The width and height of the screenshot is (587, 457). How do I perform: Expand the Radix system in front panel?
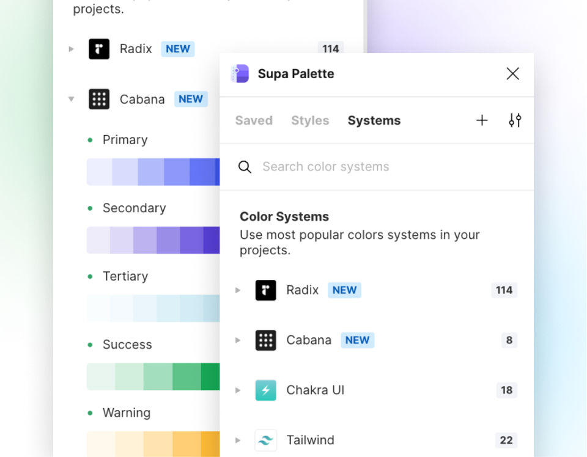pyautogui.click(x=238, y=290)
